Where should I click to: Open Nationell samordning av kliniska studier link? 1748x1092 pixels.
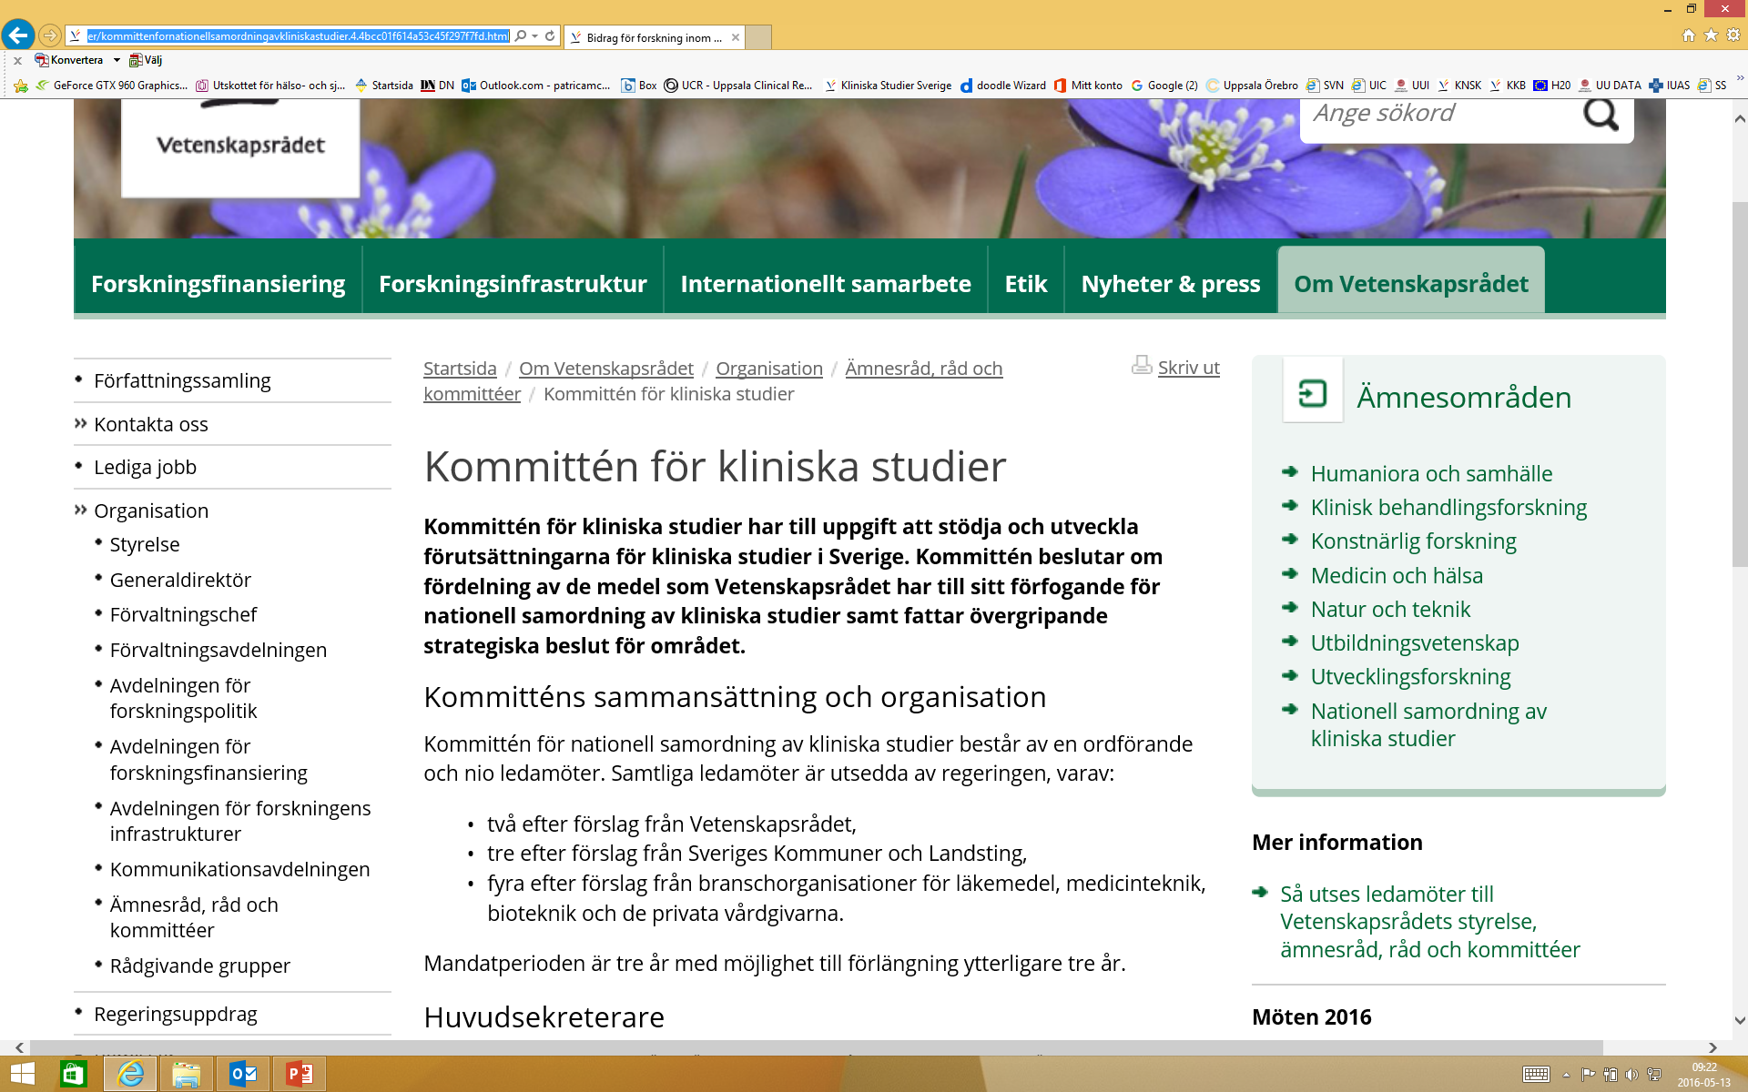coord(1428,724)
